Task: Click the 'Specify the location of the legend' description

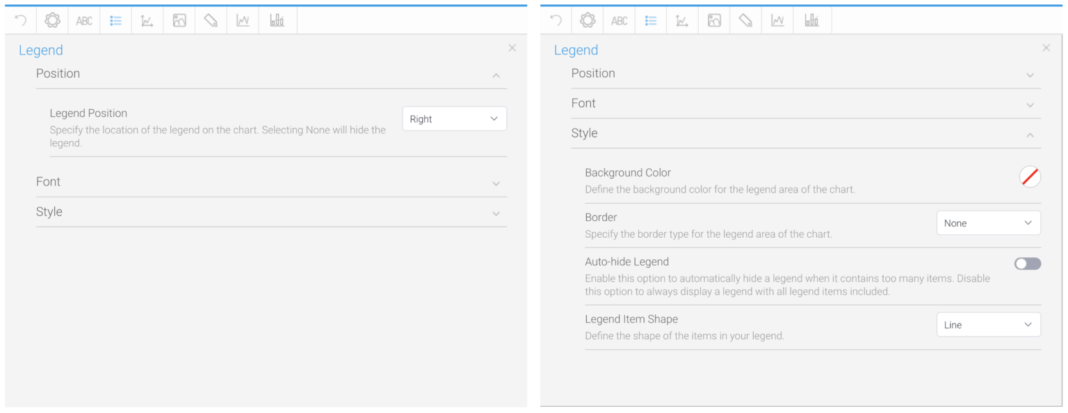Action: tap(218, 136)
